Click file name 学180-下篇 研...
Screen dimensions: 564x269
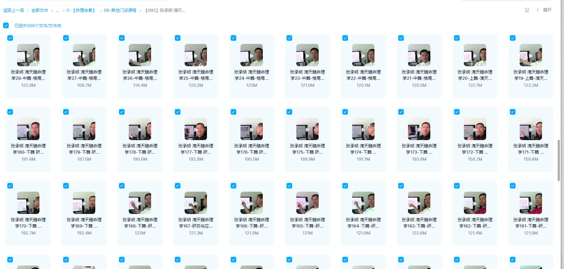28,149
